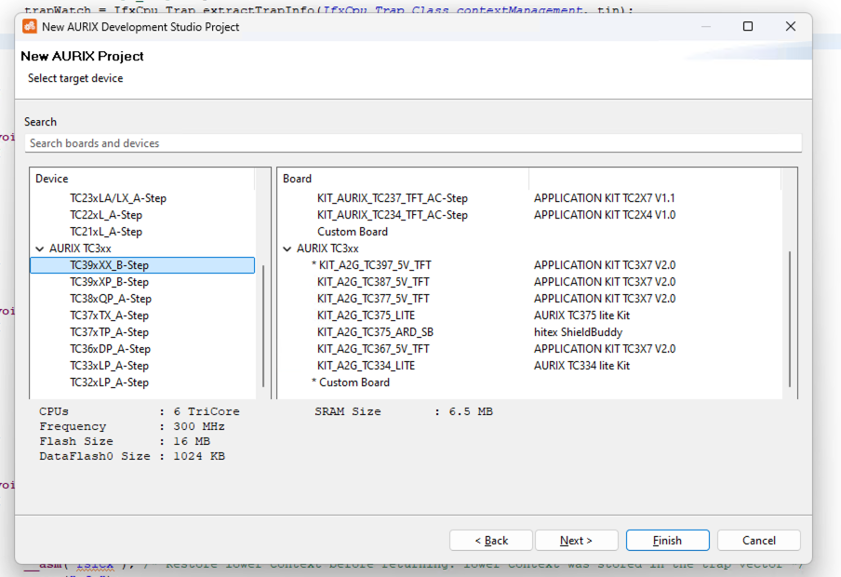Expand the TC39xXX_B-Step entry
The width and height of the screenshot is (841, 577).
coord(110,264)
